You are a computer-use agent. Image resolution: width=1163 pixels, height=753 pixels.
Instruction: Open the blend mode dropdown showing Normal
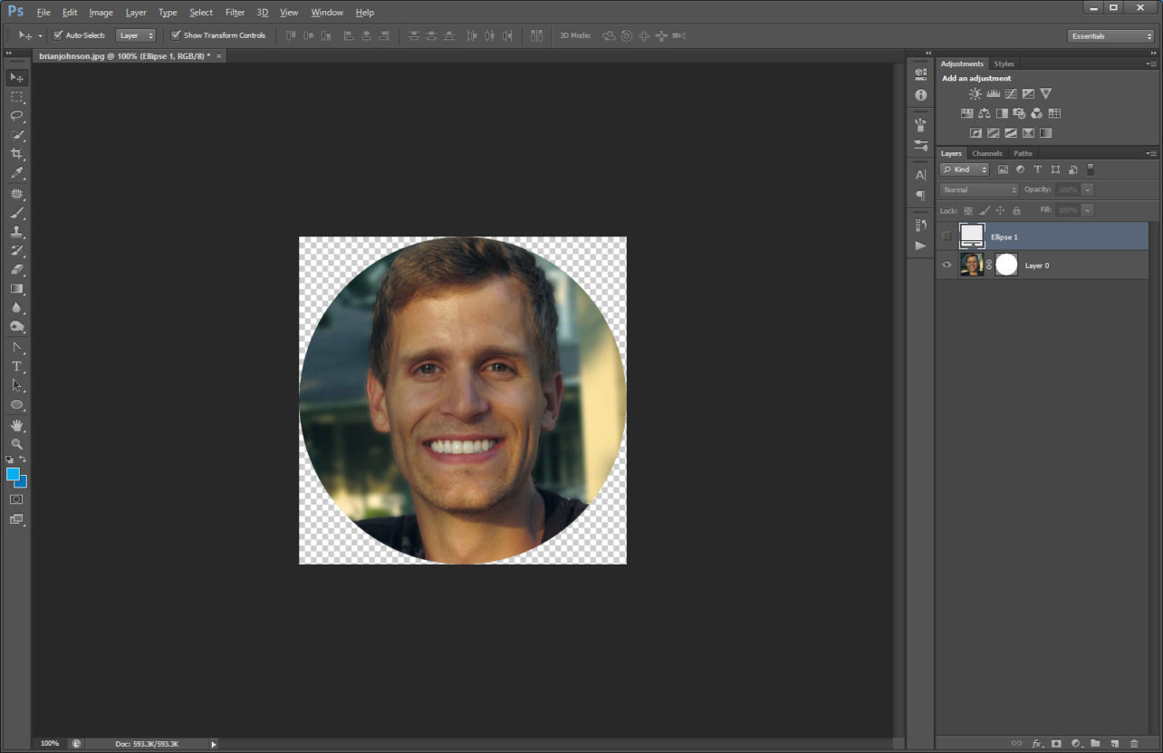[x=976, y=189]
